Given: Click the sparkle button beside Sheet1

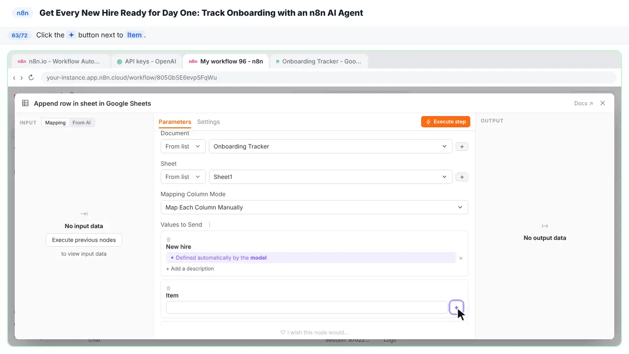Looking at the screenshot, I should [462, 177].
